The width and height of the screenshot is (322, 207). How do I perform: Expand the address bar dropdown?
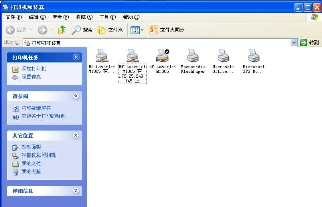tap(294, 43)
